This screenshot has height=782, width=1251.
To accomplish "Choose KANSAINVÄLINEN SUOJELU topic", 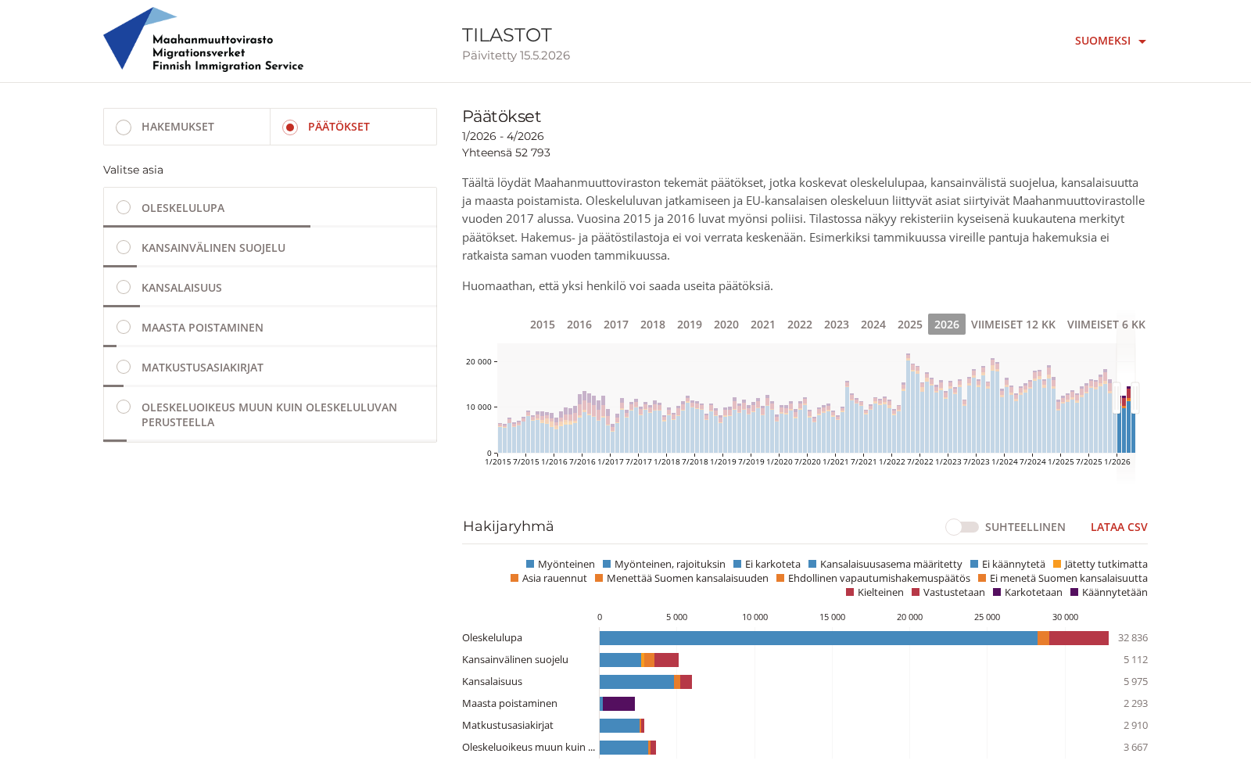I will coord(270,247).
